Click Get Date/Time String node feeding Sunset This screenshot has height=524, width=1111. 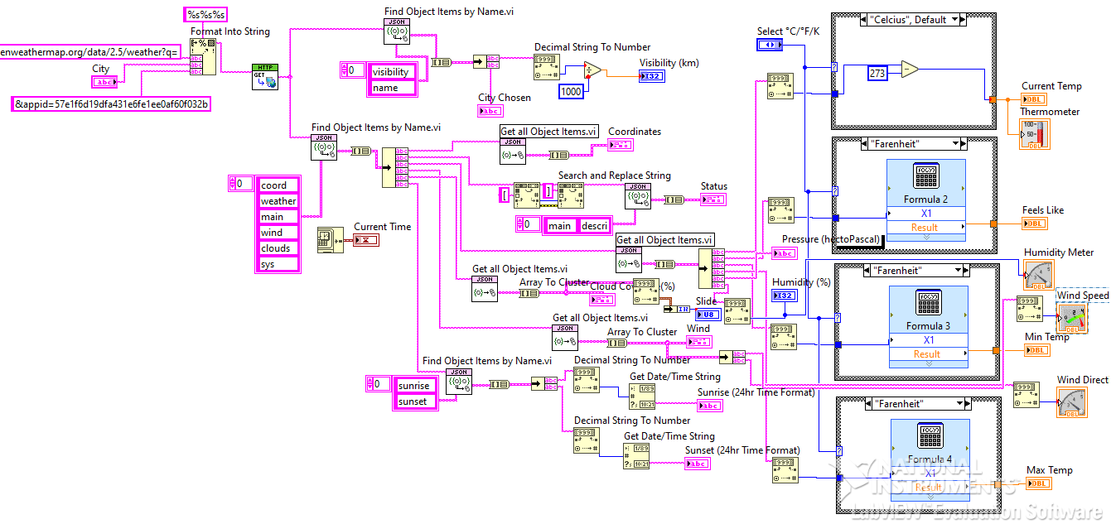pos(636,456)
